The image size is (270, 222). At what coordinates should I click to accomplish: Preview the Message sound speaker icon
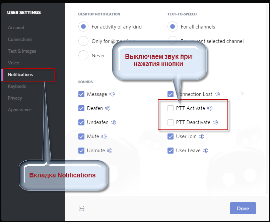[112, 94]
